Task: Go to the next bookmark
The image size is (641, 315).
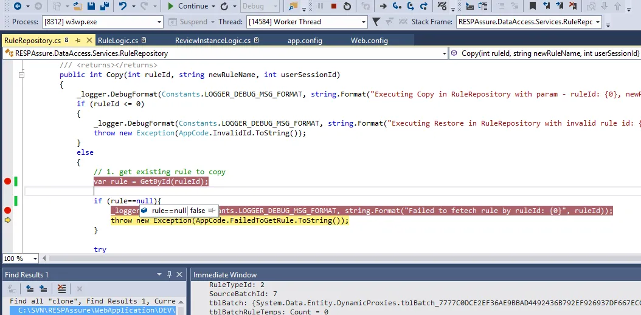Action: click(560, 6)
